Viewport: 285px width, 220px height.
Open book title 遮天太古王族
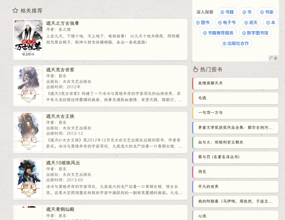click(x=60, y=116)
